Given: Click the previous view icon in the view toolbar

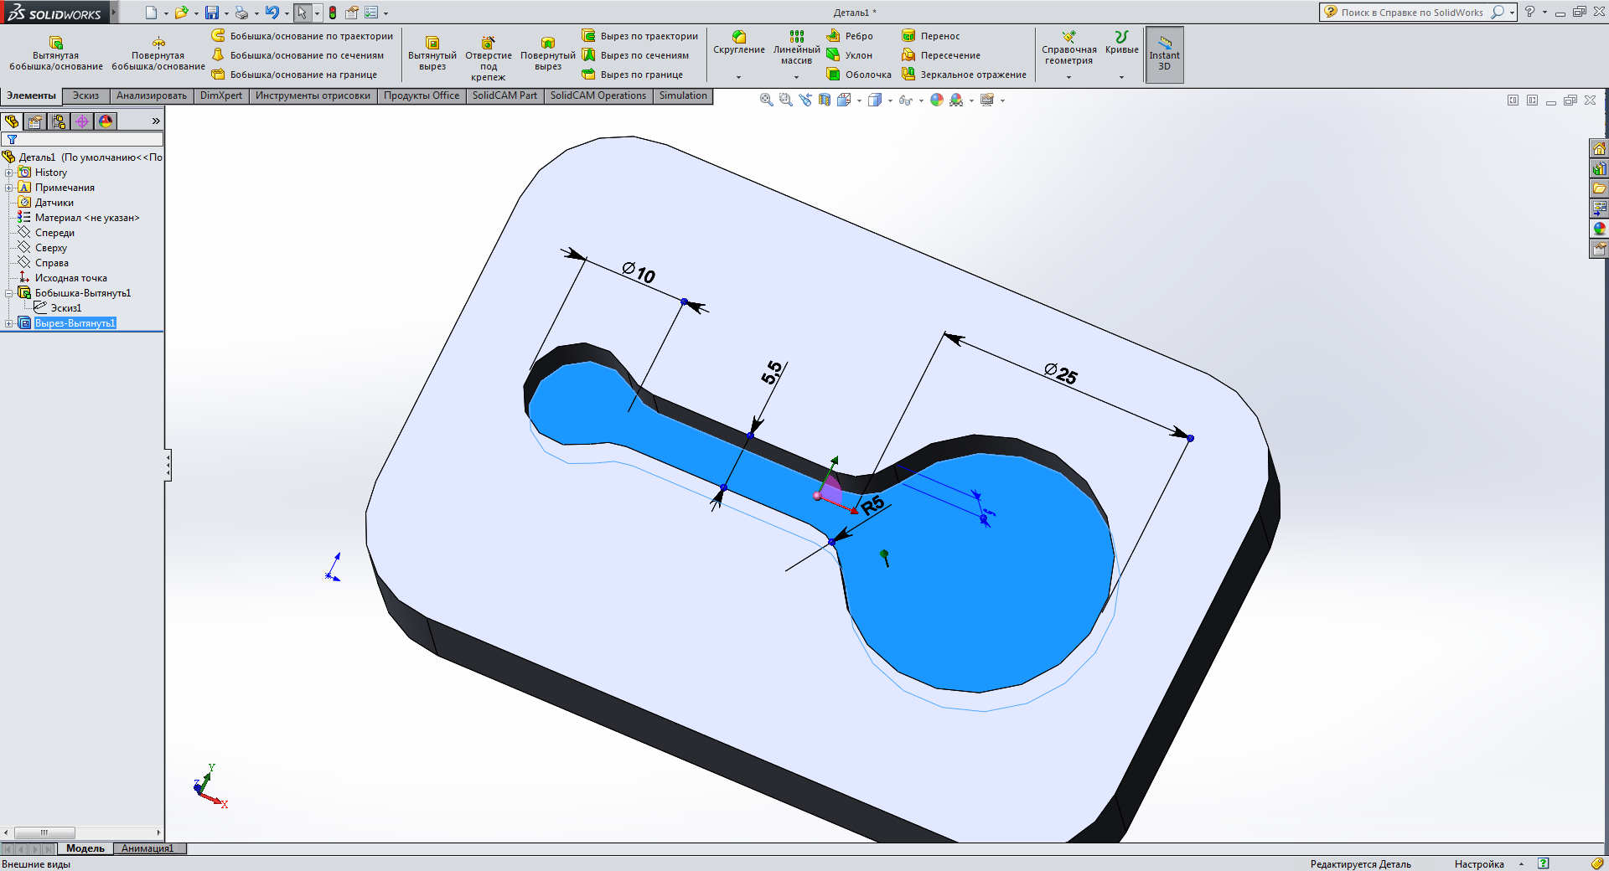Looking at the screenshot, I should [x=805, y=100].
